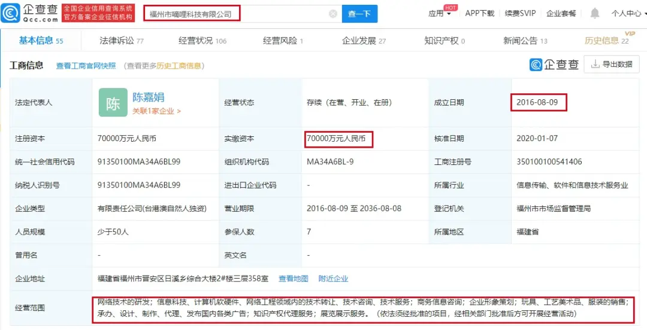Click the 导出数据 export button

point(612,65)
